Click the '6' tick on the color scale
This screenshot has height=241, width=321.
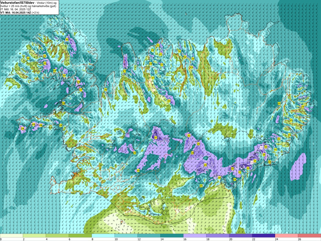(69, 239)
